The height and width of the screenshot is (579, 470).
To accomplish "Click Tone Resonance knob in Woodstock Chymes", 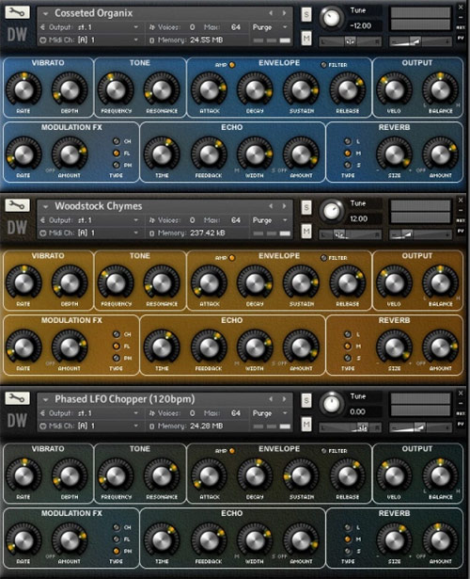I will 162,282.
